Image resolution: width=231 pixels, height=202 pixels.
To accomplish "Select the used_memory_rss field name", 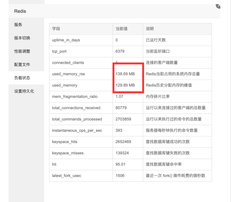I will click(68, 74).
